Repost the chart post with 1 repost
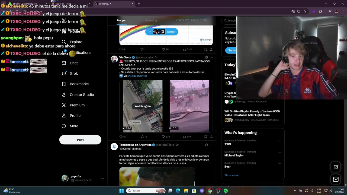Image resolution: width=347 pixels, height=195 pixels. 143,49
